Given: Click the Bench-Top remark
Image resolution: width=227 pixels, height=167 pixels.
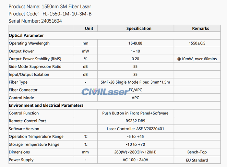Looking at the screenshot, I should (x=197, y=152).
